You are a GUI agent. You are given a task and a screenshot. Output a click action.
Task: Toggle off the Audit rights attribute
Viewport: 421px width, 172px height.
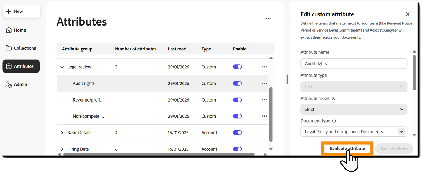pos(237,83)
